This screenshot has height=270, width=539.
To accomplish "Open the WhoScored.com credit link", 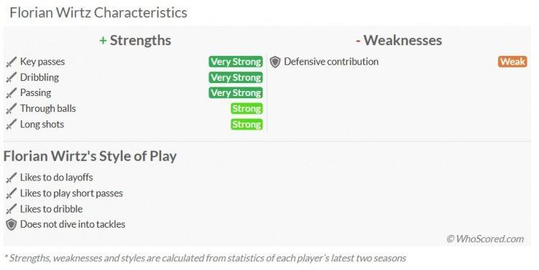I will click(x=485, y=238).
